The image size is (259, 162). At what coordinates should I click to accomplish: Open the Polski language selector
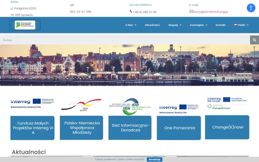point(241,25)
